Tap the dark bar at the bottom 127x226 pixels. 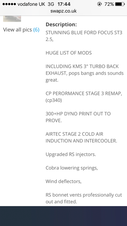(x=64, y=216)
